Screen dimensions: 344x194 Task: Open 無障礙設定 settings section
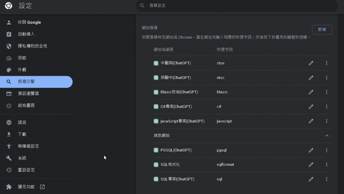click(36, 146)
